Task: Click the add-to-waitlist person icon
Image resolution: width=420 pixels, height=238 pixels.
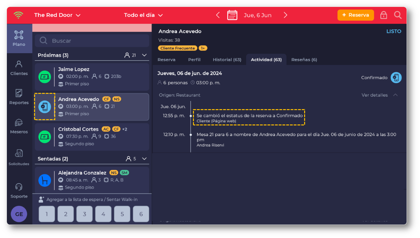Action: tap(42, 200)
